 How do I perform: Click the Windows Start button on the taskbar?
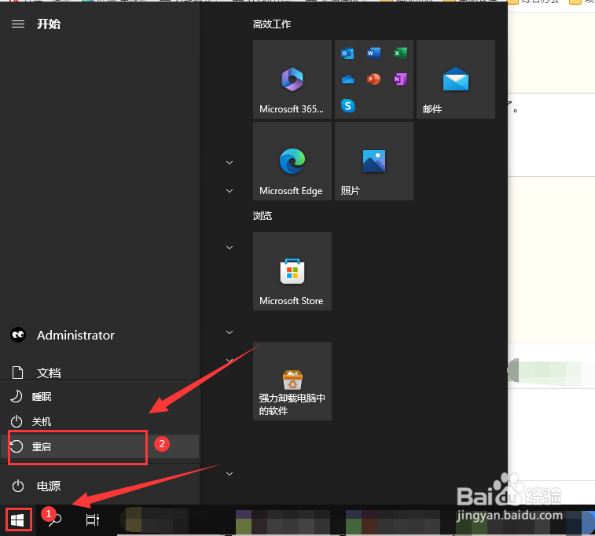pyautogui.click(x=17, y=520)
